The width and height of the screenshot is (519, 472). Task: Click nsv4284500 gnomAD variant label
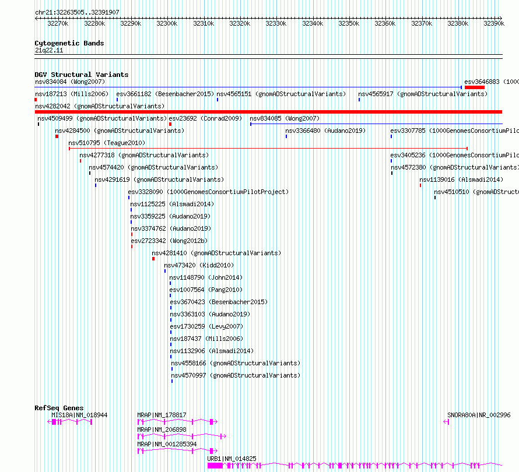click(120, 131)
